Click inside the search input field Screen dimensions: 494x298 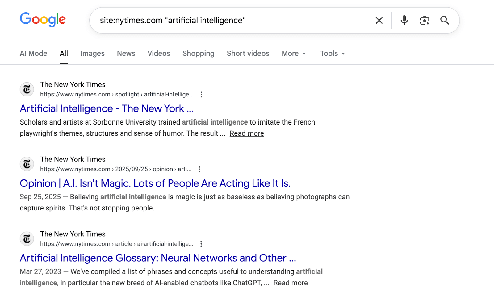[x=216, y=20]
